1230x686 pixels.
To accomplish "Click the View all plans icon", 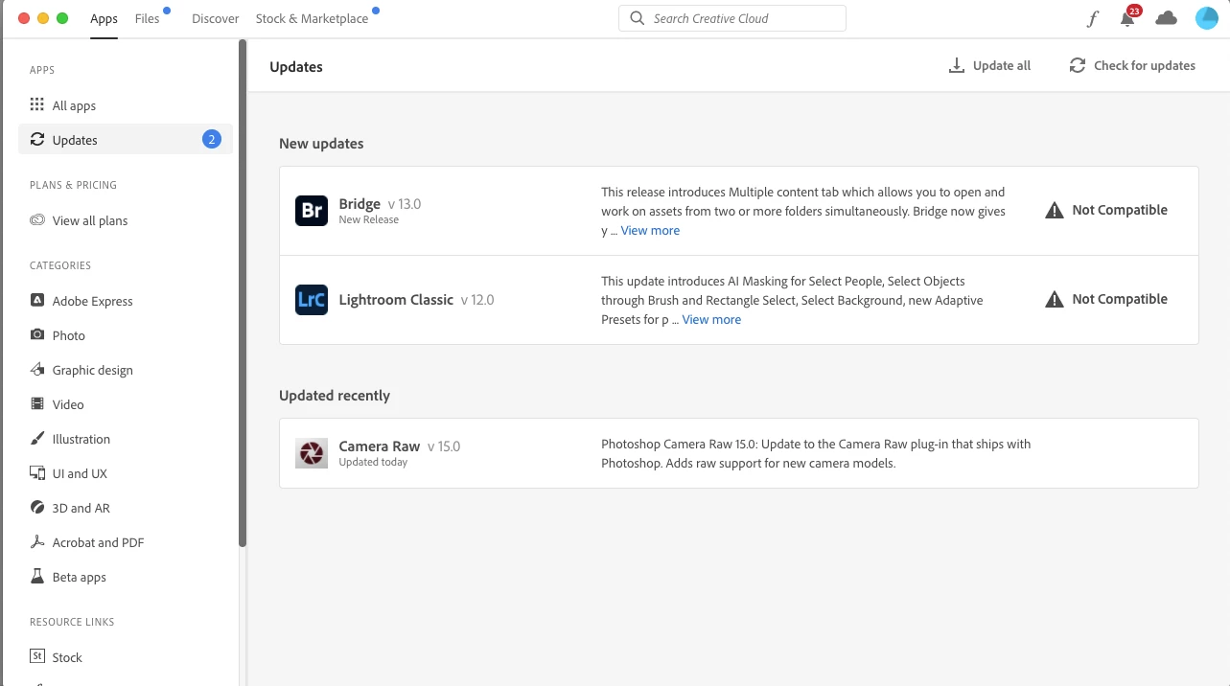I will [x=37, y=220].
